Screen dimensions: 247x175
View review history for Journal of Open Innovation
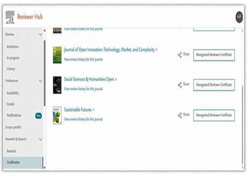coord(84,59)
